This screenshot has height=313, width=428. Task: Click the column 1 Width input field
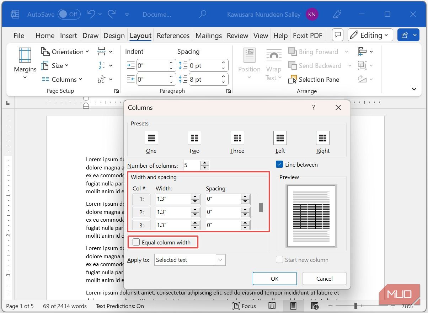(x=173, y=199)
